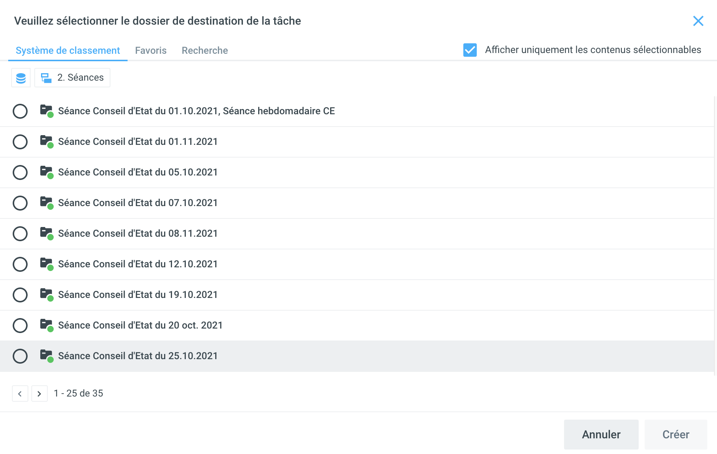Click the folder icon for Séance 25.10.2021
717x454 pixels.
point(46,355)
